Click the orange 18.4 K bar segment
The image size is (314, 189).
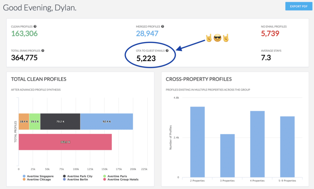pyautogui.click(x=24, y=121)
